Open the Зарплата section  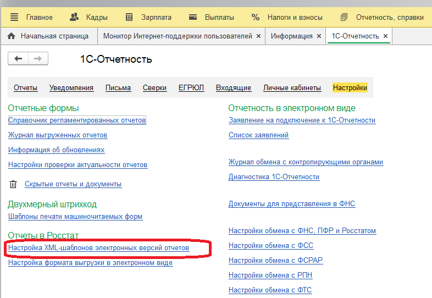tap(156, 17)
